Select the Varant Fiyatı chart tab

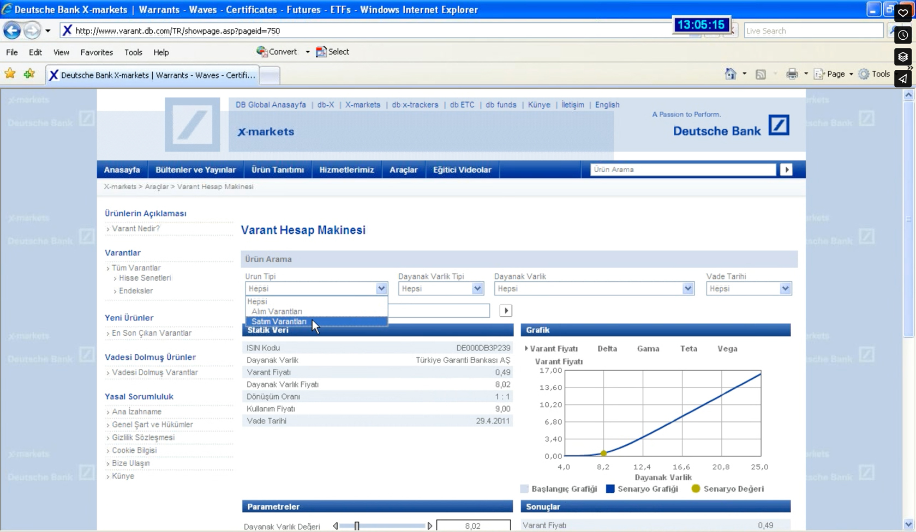554,349
